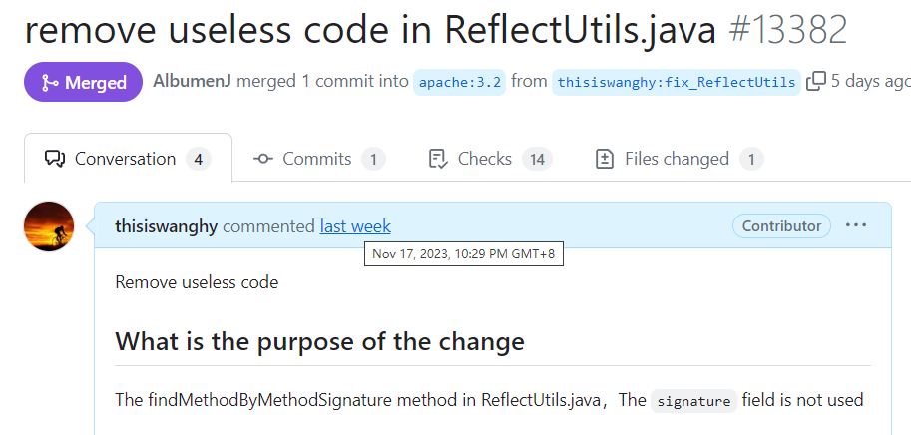
Task: Switch to the Conversation tab
Action: (x=128, y=159)
